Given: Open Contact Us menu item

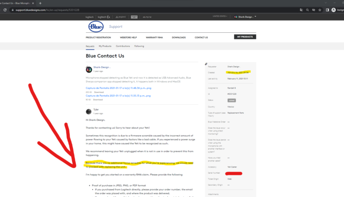Looking at the screenshot, I should click(x=201, y=38).
